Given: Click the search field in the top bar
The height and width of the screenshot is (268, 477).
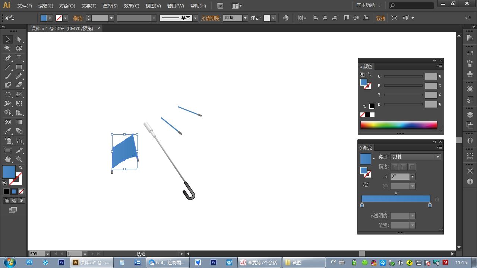Looking at the screenshot, I should 411,6.
